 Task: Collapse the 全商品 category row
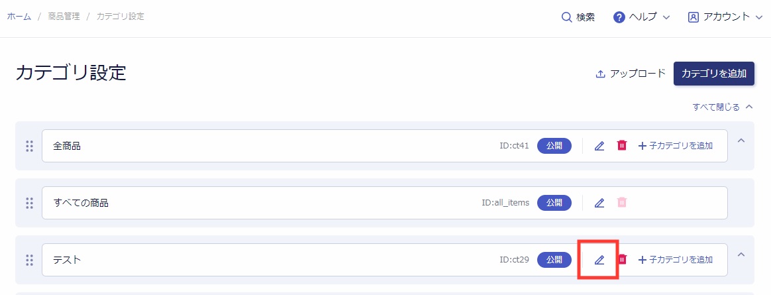click(741, 141)
